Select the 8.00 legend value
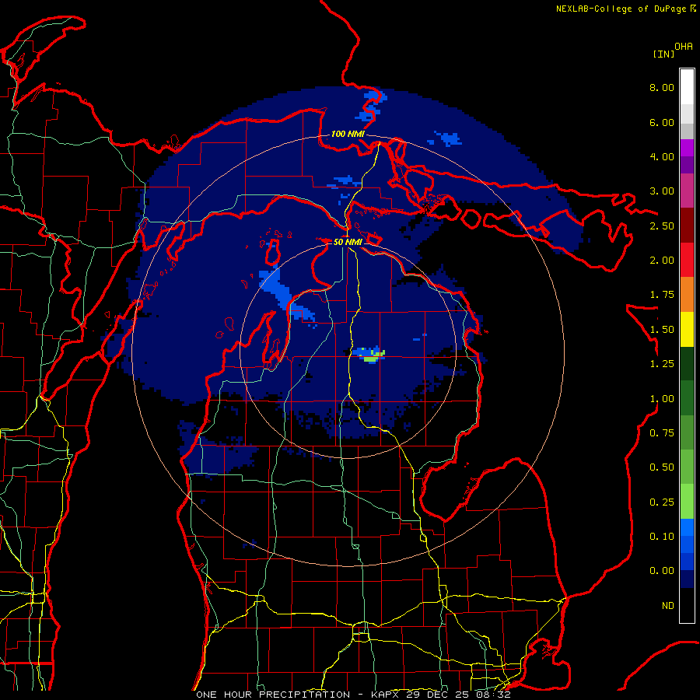The image size is (700, 700). coord(662,87)
